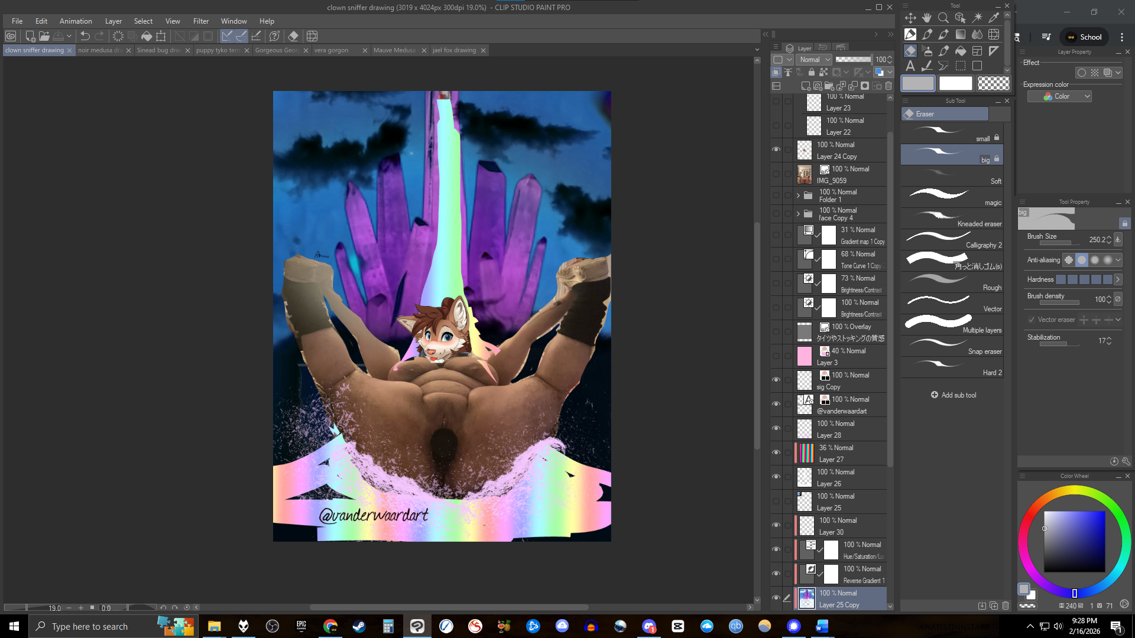Image resolution: width=1135 pixels, height=638 pixels.
Task: Hide Layer 24 Copy with eye icon
Action: 776,150
